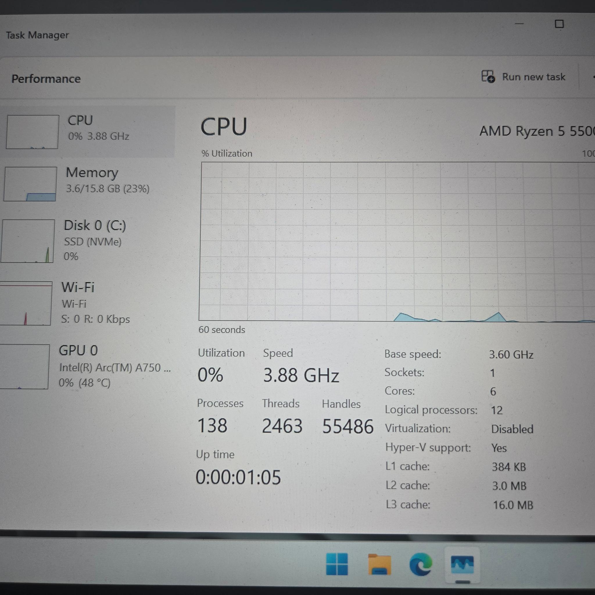Screen dimensions: 595x595
Task: Click the AMD Ryzen 5 processor name
Action: [537, 131]
